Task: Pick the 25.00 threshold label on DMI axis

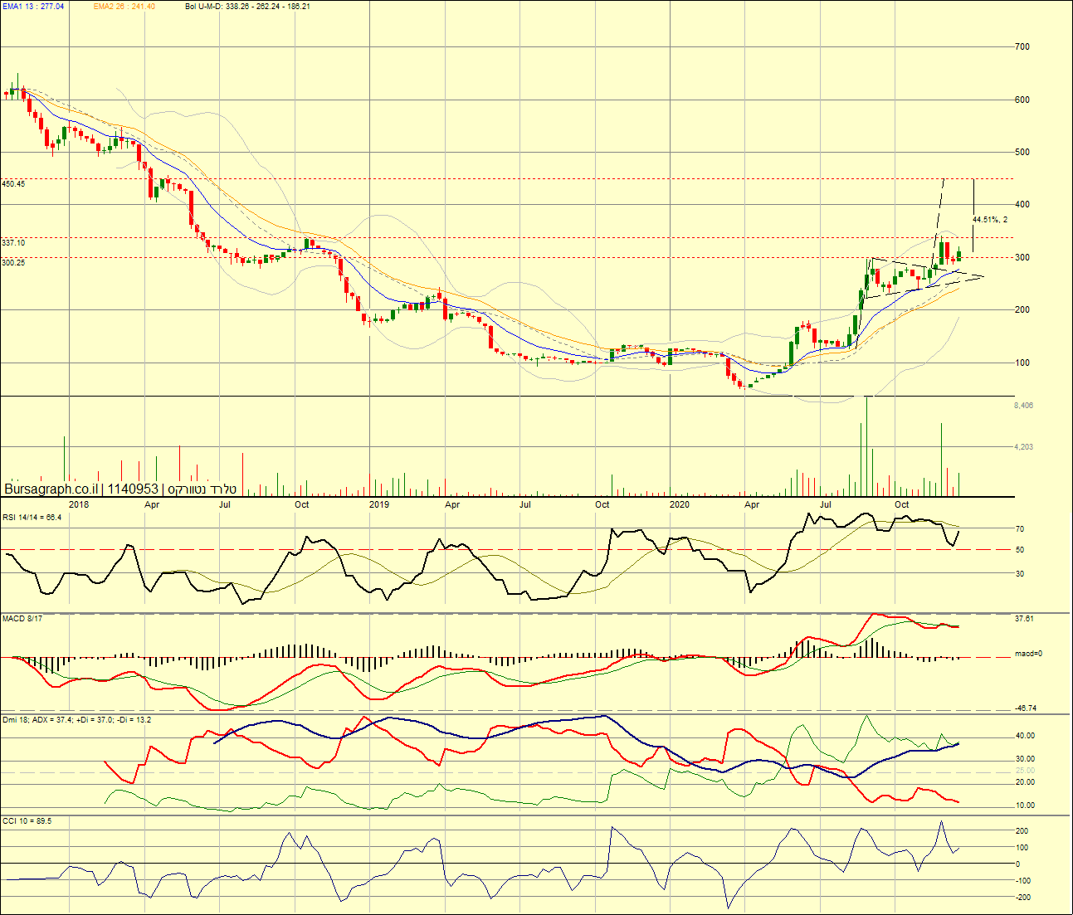Action: click(x=1026, y=770)
